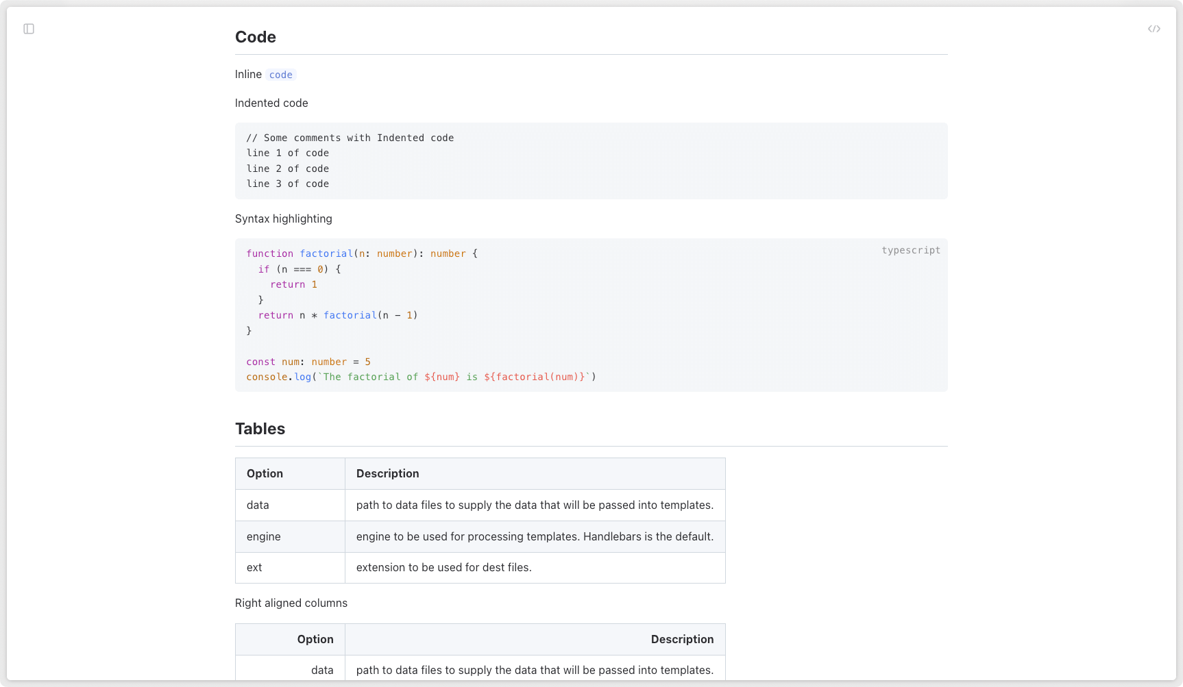The height and width of the screenshot is (687, 1183).
Task: Click line 1 of code
Action: (x=288, y=153)
